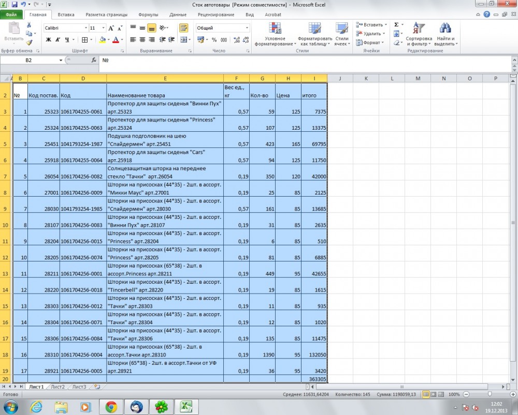Click the Excel Help question mark icon
This screenshot has width=518, height=415.
(486, 15)
